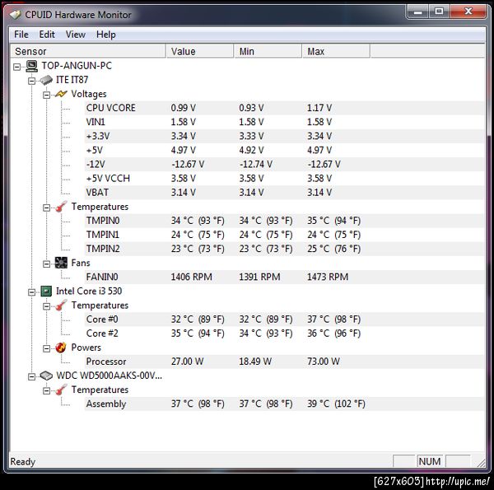The image size is (494, 490).
Task: Click the thermometer icon under Intel Core i3 530
Action: coord(61,306)
